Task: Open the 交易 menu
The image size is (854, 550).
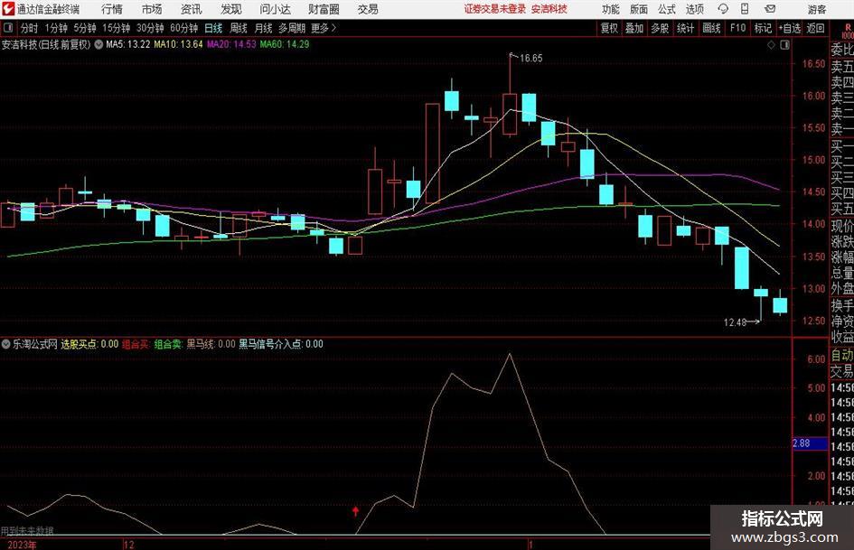Action: pos(368,9)
